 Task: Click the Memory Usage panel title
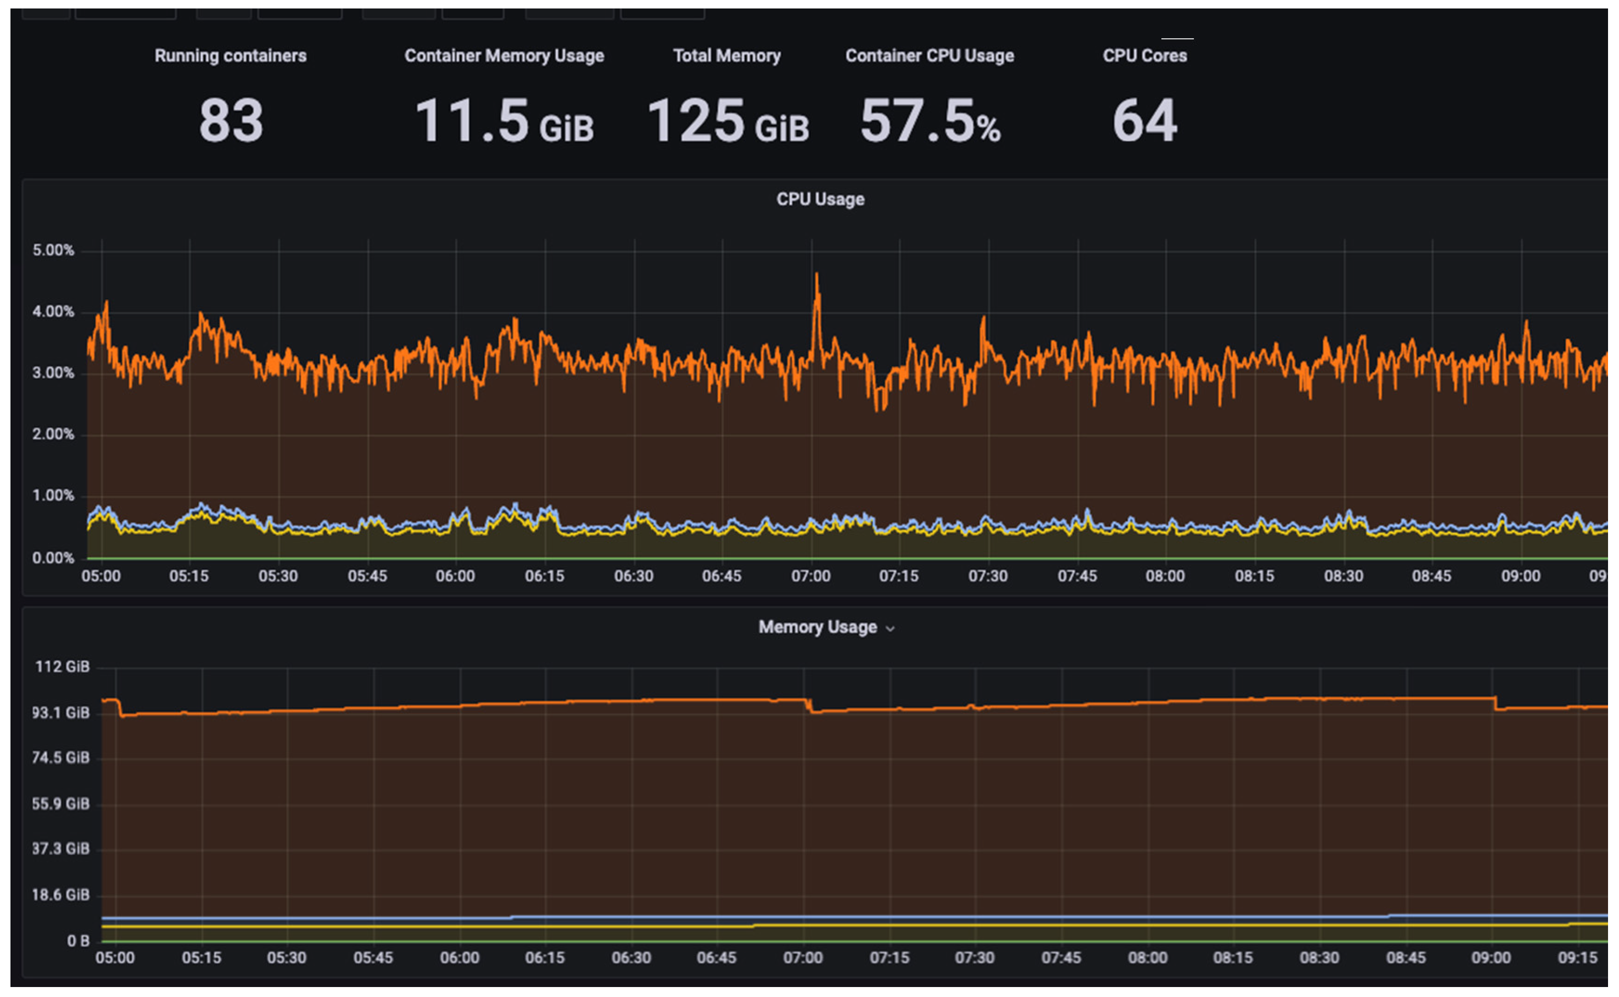tap(817, 627)
